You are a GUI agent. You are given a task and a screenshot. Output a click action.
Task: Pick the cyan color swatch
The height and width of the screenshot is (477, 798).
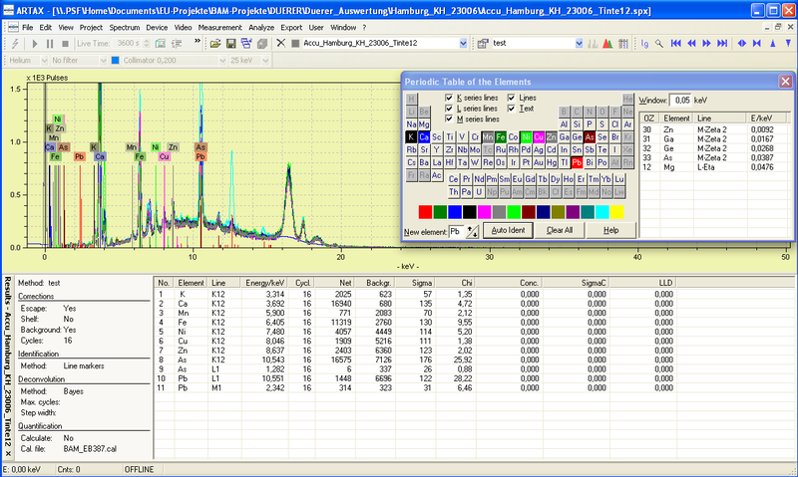click(x=602, y=212)
